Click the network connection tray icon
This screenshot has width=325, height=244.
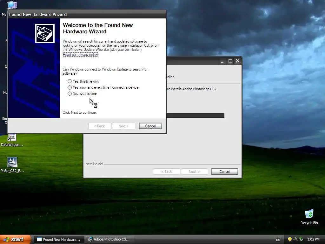tap(295, 239)
